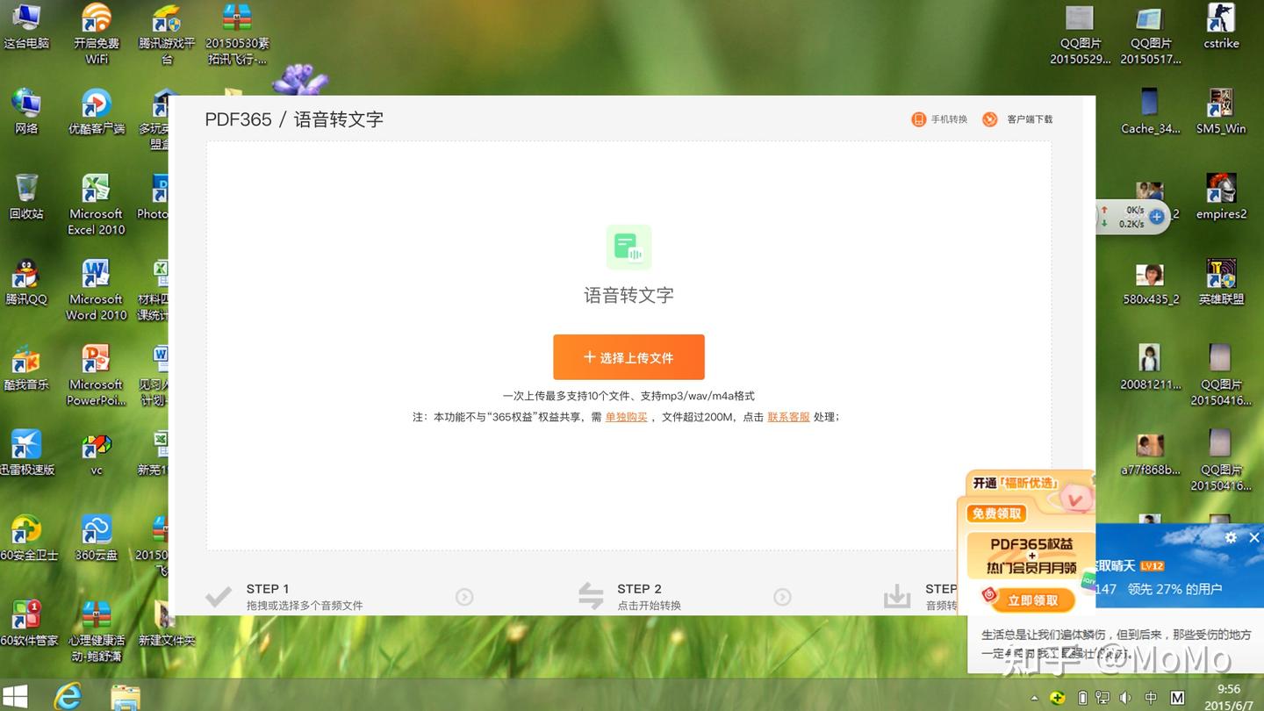Image resolution: width=1264 pixels, height=711 pixels.
Task: Select the 20081211 image thumbnail
Action: coord(1151,368)
